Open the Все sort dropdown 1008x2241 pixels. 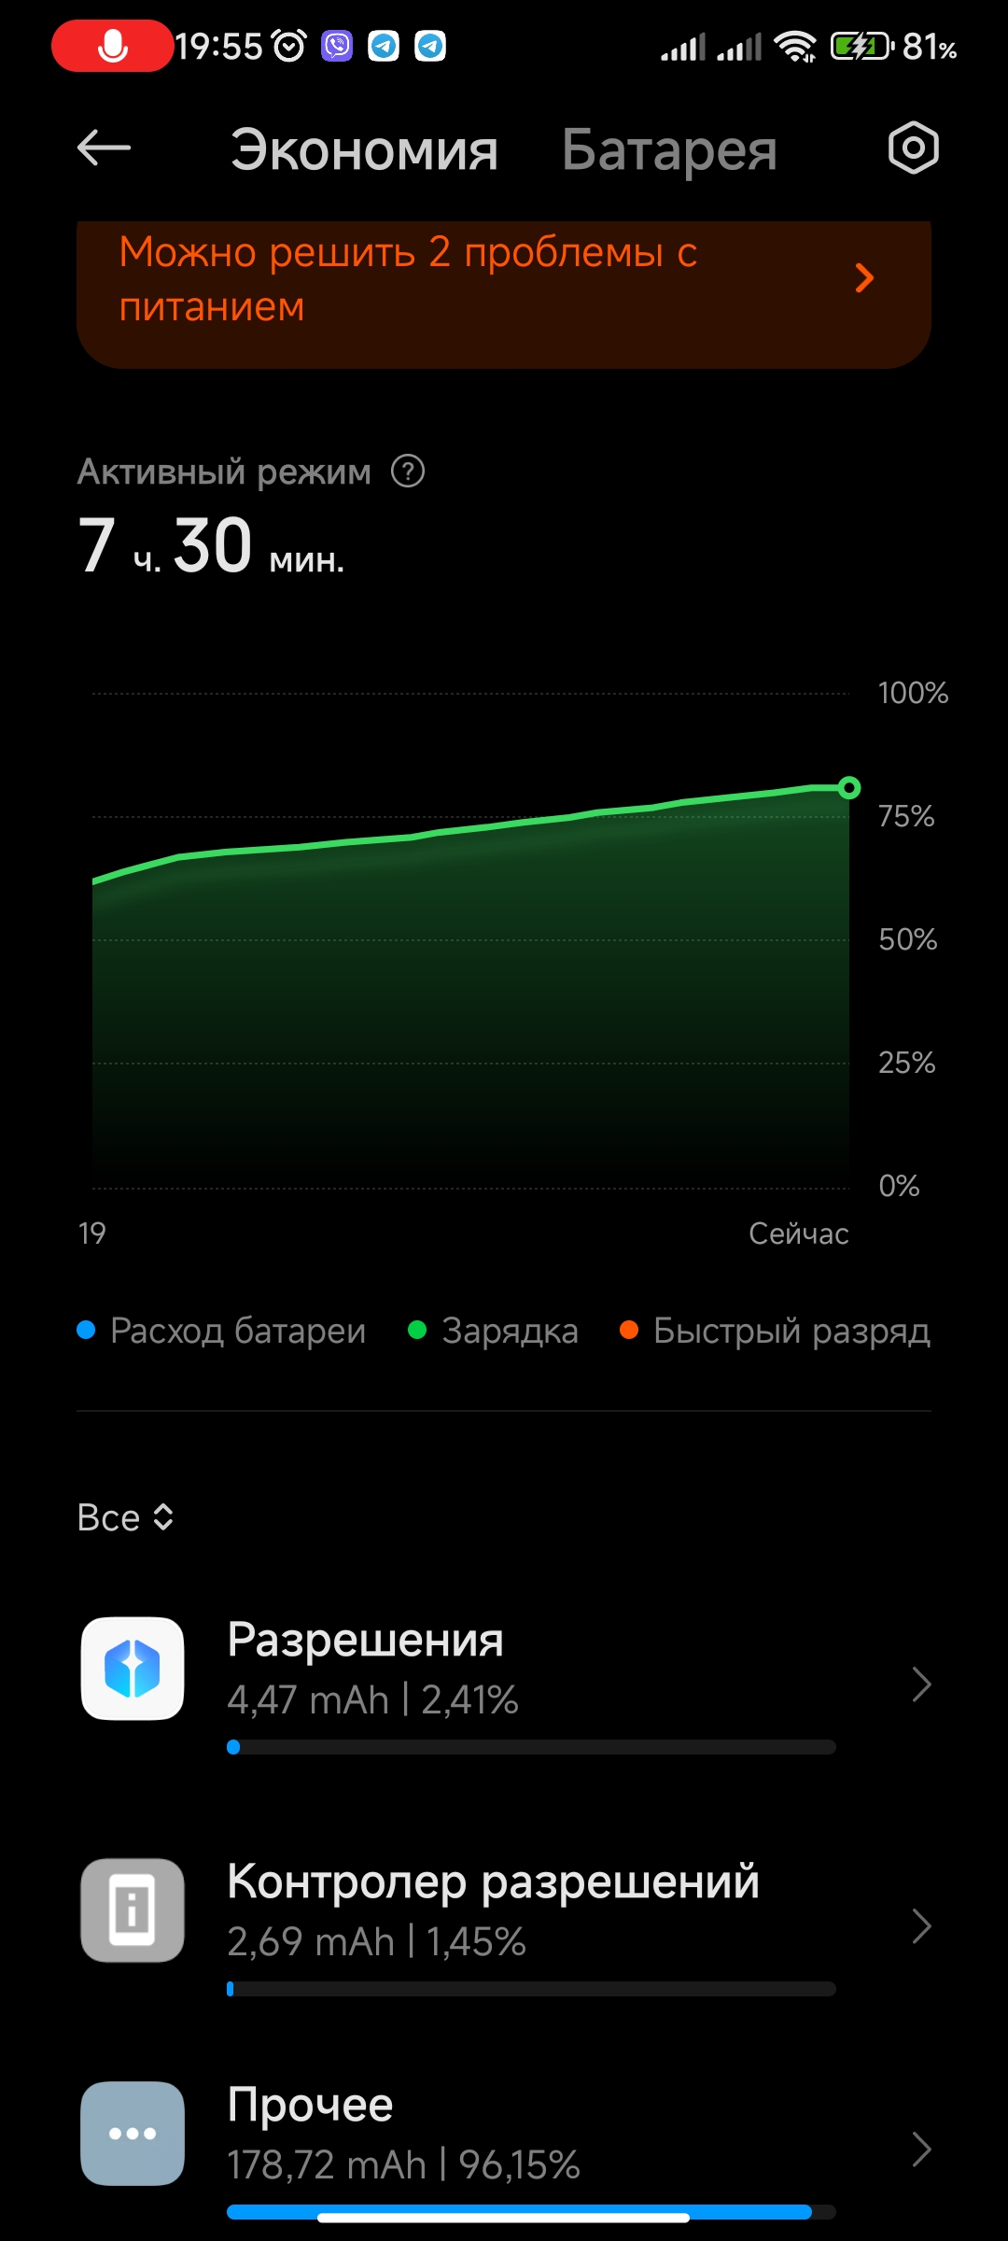point(126,1517)
